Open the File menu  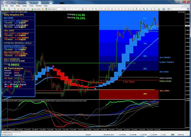pos(6,6)
